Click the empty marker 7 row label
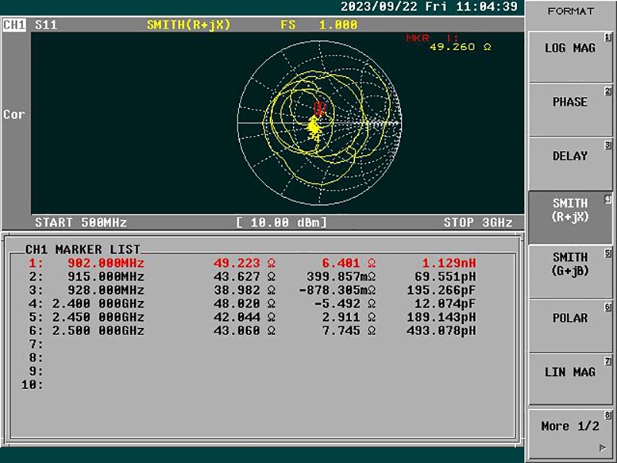The width and height of the screenshot is (617, 463). click(x=35, y=344)
